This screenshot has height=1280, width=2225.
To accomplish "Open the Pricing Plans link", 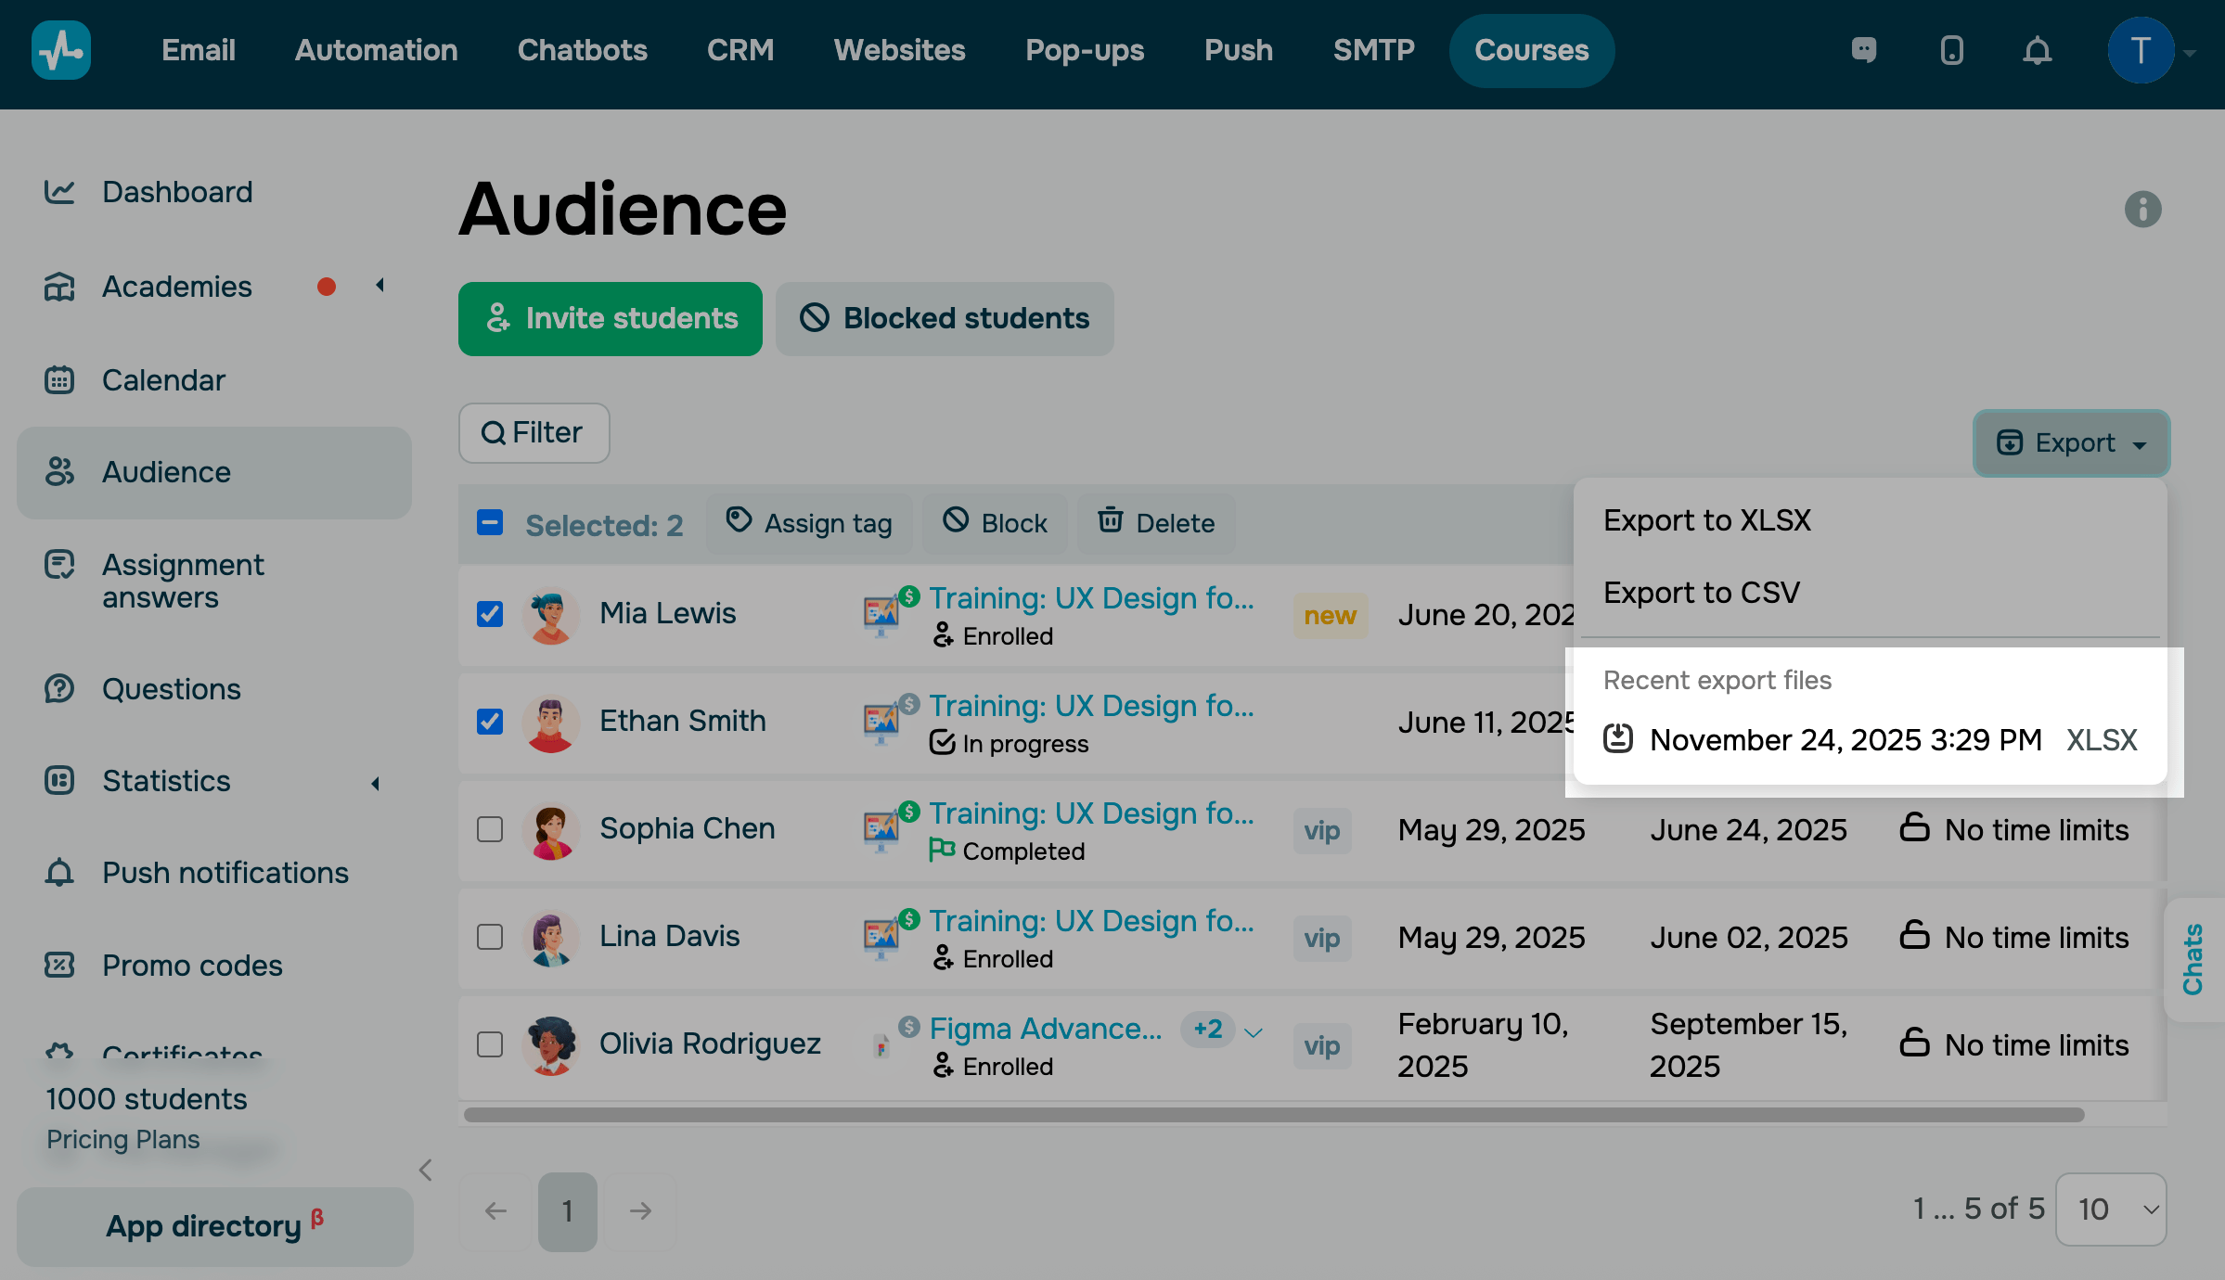I will coord(123,1139).
